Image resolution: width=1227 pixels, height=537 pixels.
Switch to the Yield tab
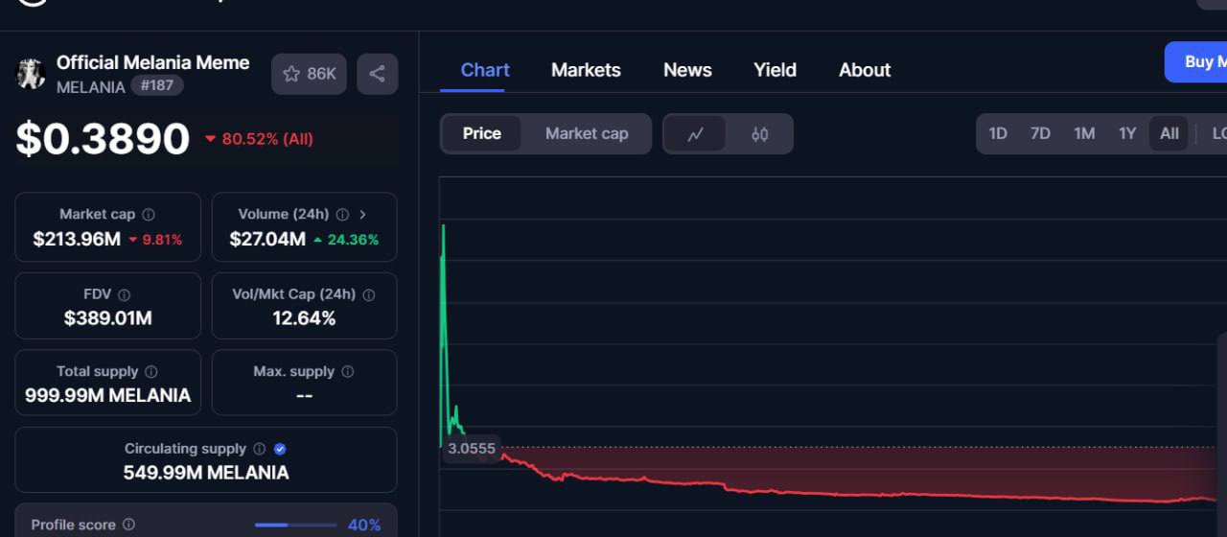775,70
